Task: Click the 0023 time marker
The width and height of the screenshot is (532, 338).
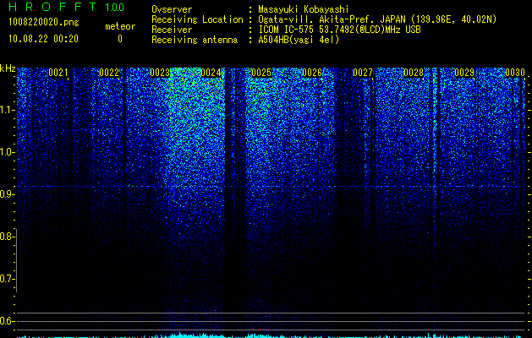Action: [160, 73]
